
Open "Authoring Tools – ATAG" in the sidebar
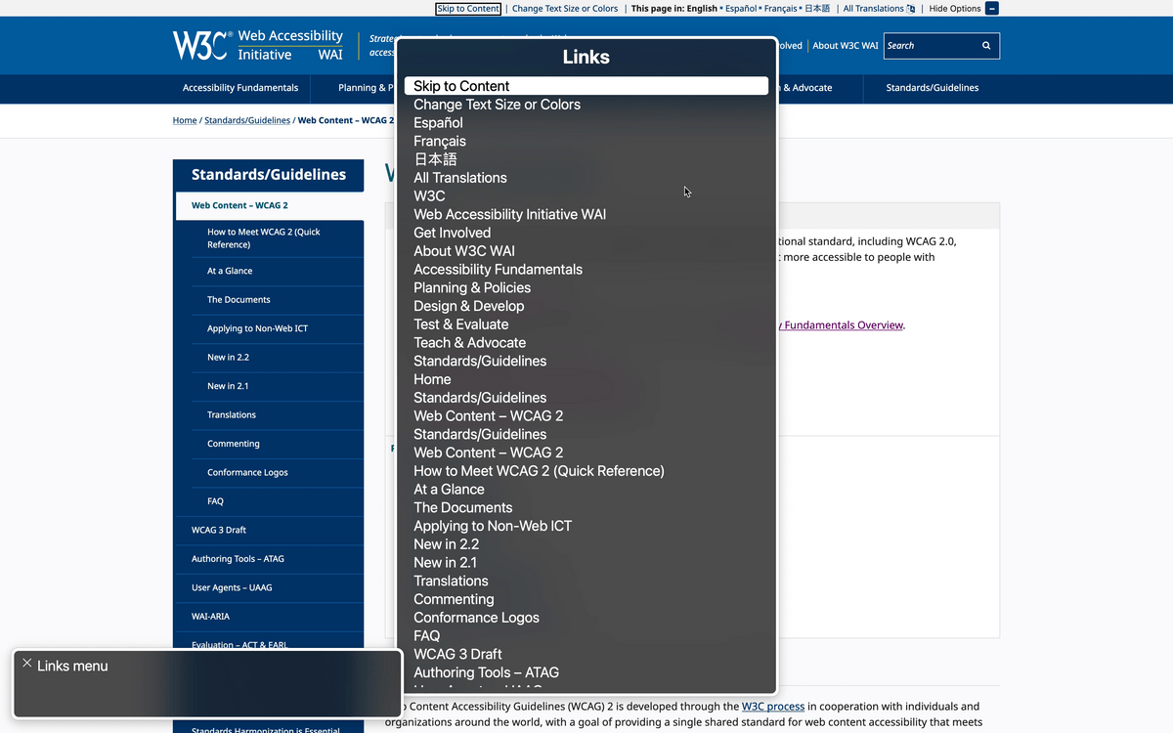click(238, 559)
